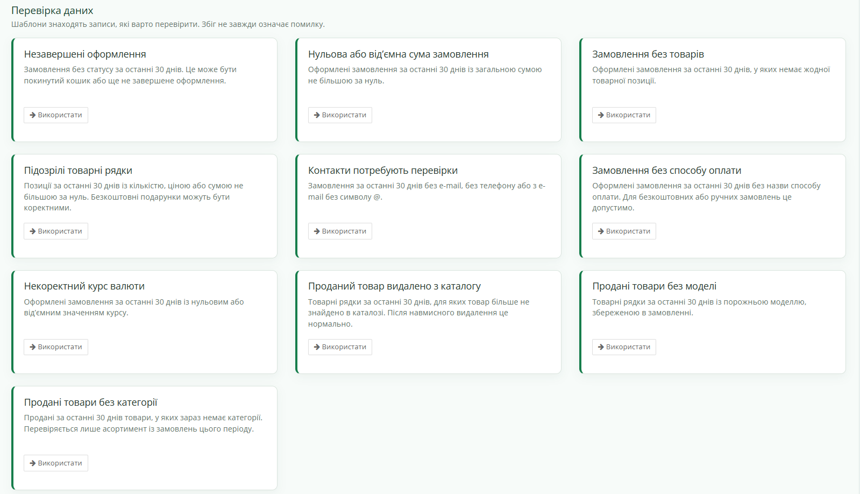Click description mentioning товар більше не знайдено в каталозі
860x494 pixels.
pyautogui.click(x=418, y=313)
